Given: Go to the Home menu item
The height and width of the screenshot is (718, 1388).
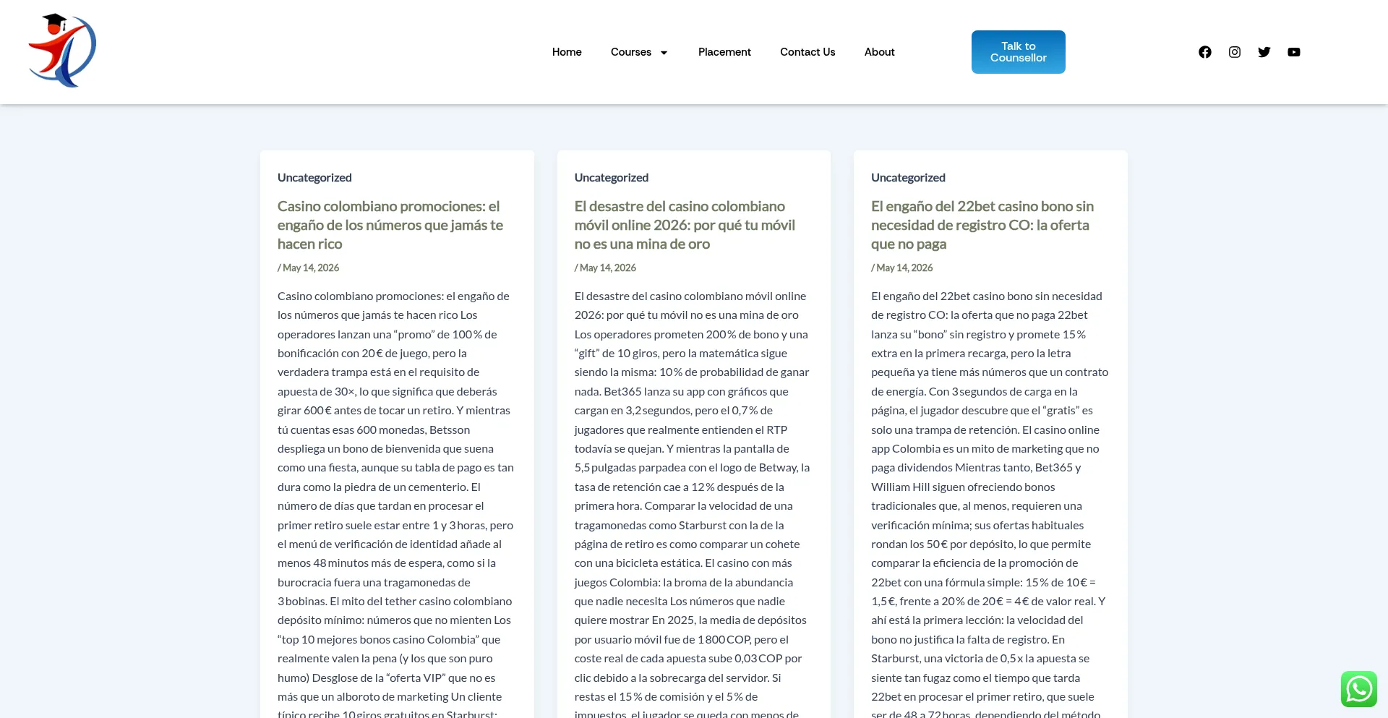Looking at the screenshot, I should pos(567,52).
